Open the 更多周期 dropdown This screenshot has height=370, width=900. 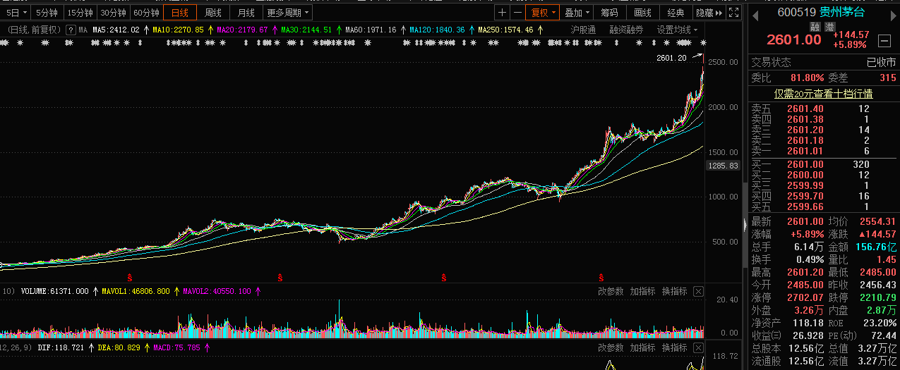[x=288, y=13]
